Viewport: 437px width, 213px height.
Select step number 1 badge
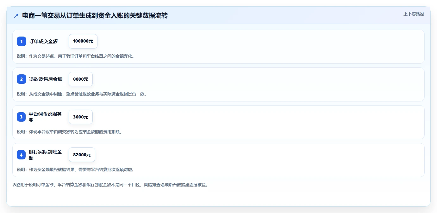(x=22, y=41)
